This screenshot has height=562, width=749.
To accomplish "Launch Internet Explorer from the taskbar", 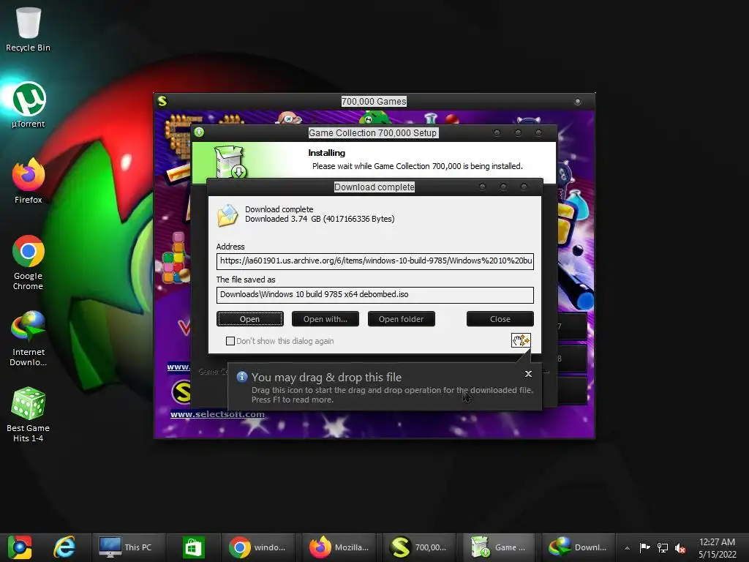I will [64, 547].
